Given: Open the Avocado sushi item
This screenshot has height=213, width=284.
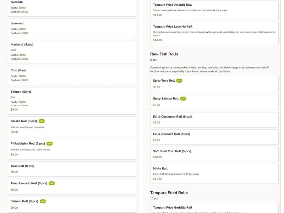Looking at the screenshot, I should click(72, 7).
